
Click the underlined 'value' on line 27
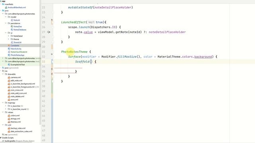pos(88,32)
